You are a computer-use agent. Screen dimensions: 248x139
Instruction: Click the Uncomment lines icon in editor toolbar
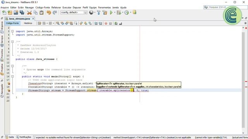pyautogui.click(x=121, y=23)
